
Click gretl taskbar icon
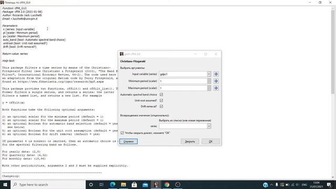pyautogui.click(x=156, y=184)
